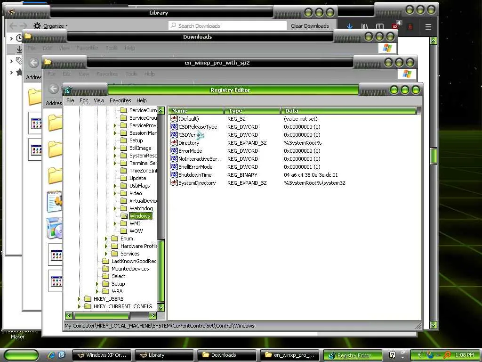482x362 pixels.
Task: Expand the Hardware Profiles key
Action: 106,246
